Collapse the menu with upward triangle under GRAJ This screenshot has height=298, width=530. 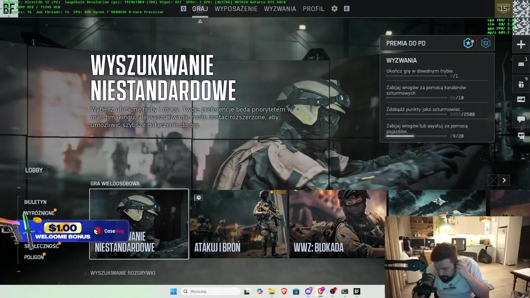pos(200,21)
